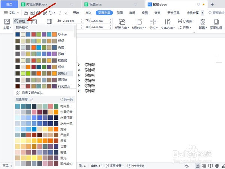The image size is (225, 169).
Task: Select the Office color scheme
Action: tap(43, 34)
